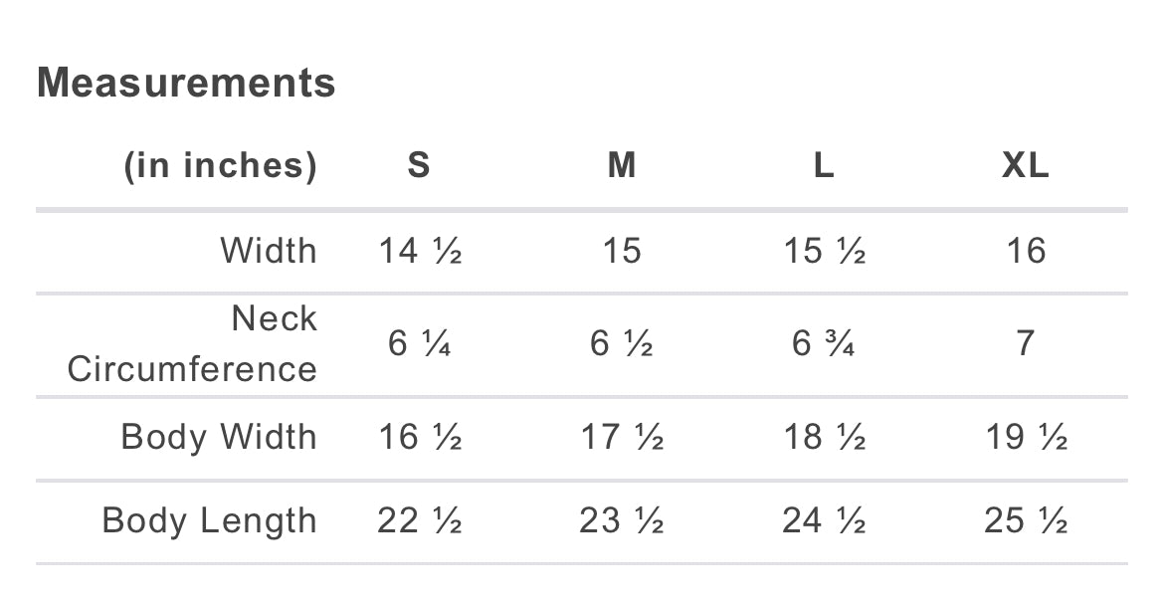Click the L size column header
The image size is (1164, 603).
[824, 165]
